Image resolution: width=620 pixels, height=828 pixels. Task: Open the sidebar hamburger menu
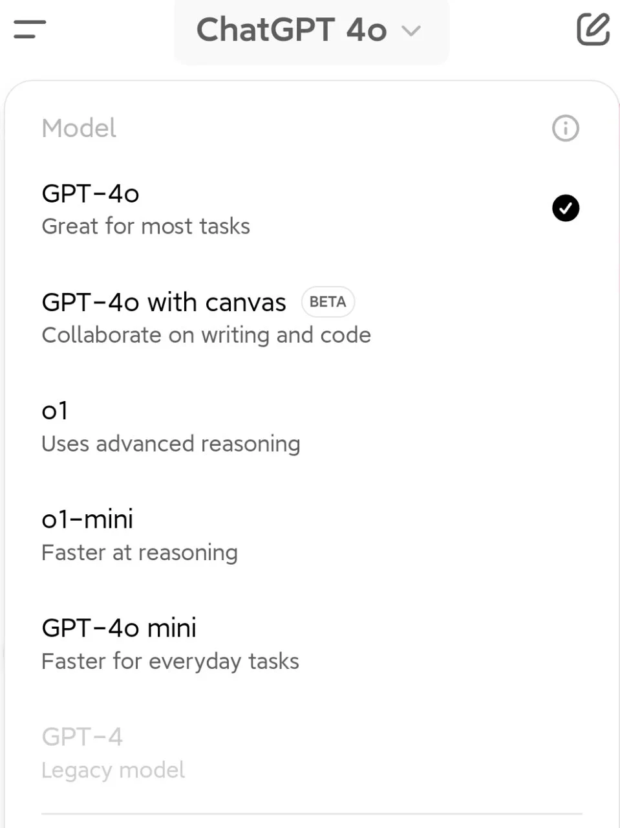[30, 29]
